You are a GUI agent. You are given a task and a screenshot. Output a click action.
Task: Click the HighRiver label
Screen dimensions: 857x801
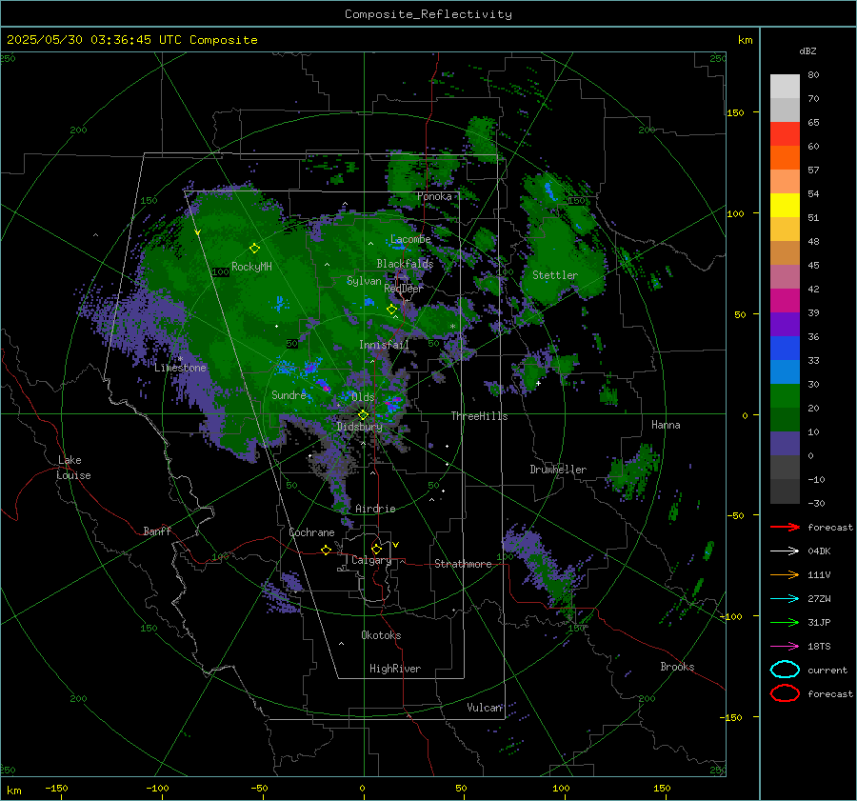[395, 669]
